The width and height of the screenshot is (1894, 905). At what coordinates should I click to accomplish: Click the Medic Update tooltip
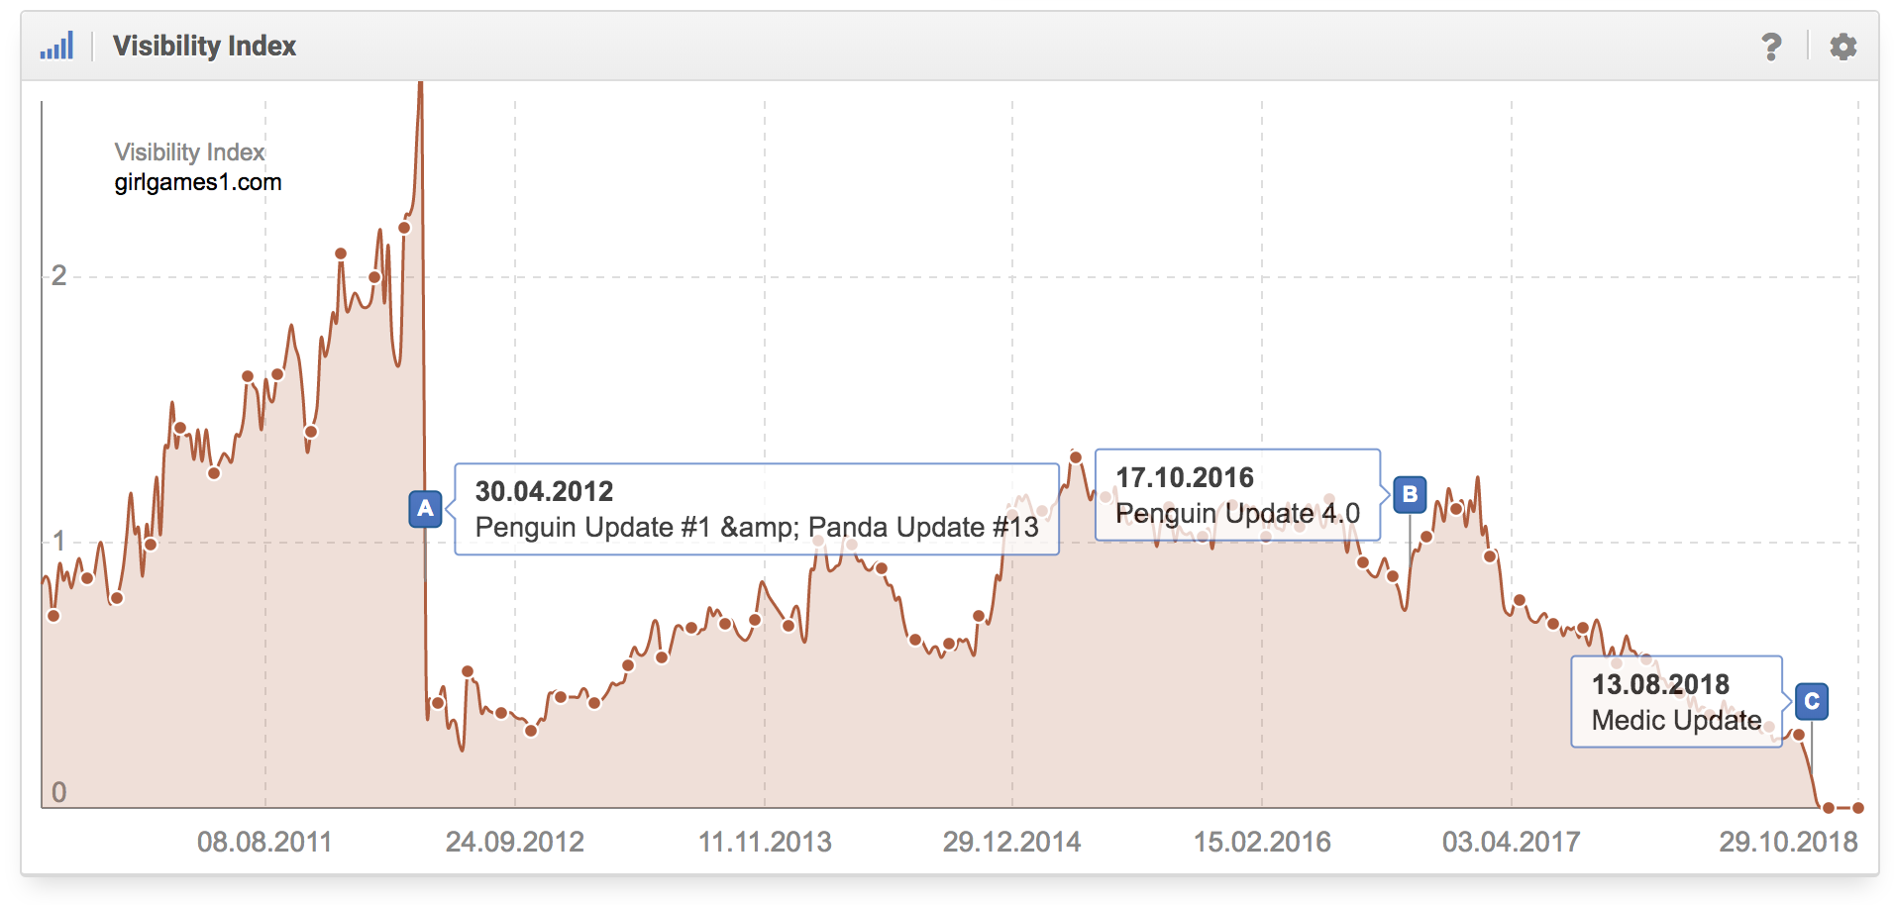click(1676, 702)
